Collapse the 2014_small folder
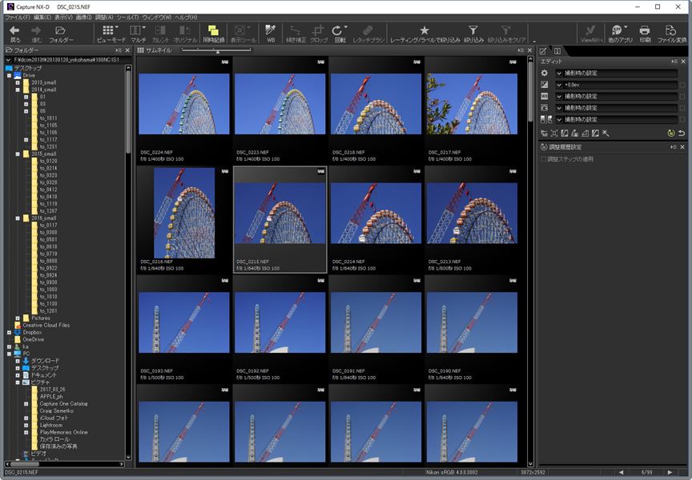692x480 pixels. coord(18,90)
